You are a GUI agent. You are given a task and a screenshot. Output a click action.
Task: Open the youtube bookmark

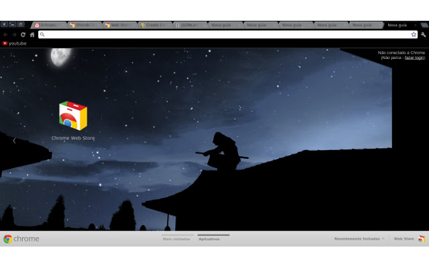click(x=15, y=44)
